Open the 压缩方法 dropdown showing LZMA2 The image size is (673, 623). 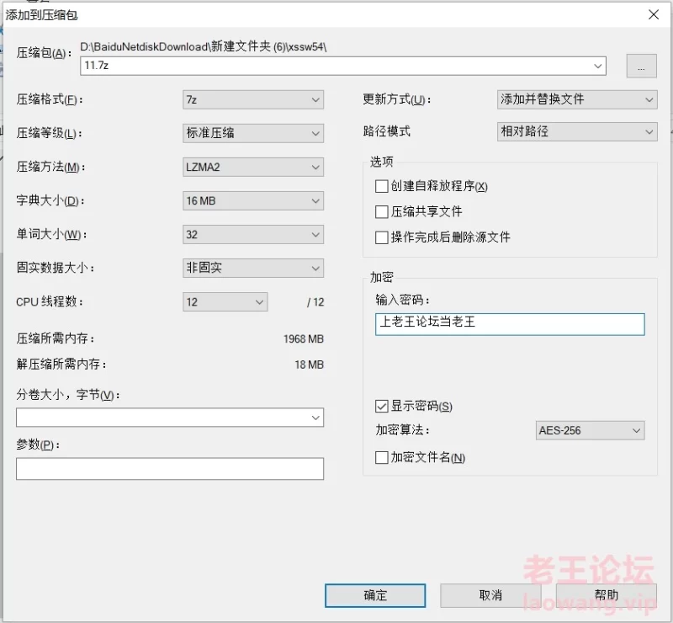(253, 168)
